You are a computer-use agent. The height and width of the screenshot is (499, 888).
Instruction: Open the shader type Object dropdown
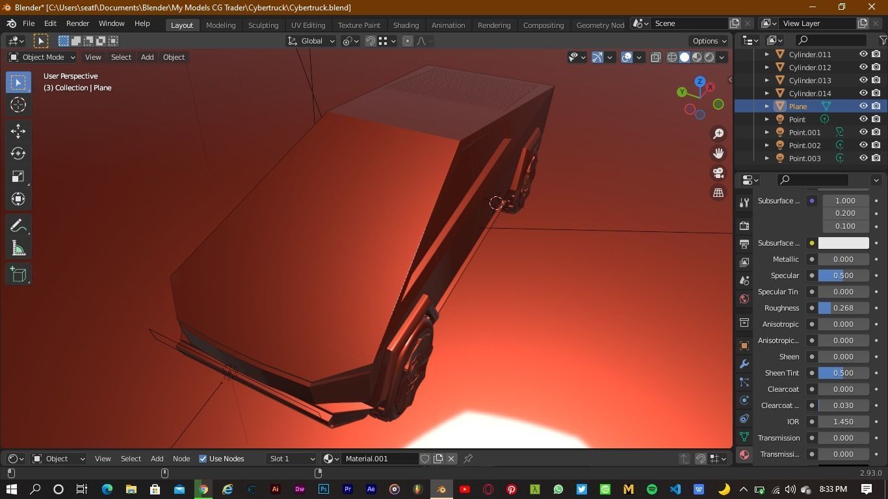[x=59, y=459]
